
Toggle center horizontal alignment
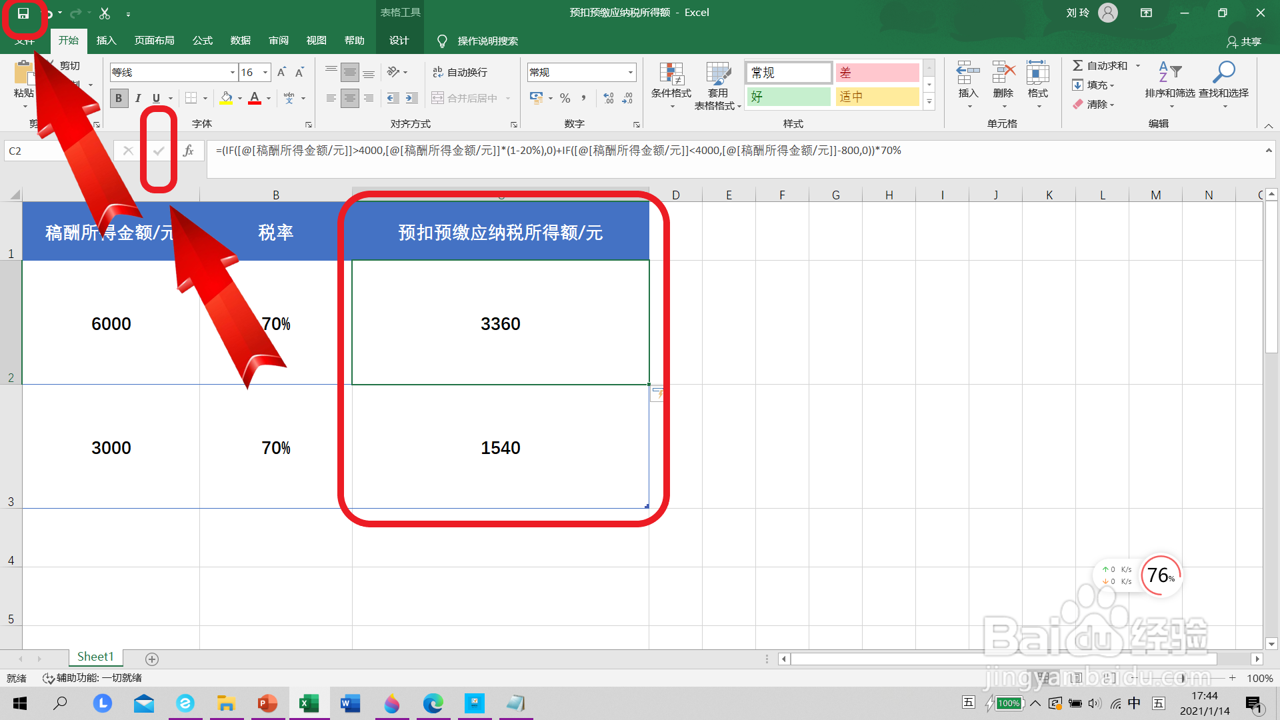[350, 99]
